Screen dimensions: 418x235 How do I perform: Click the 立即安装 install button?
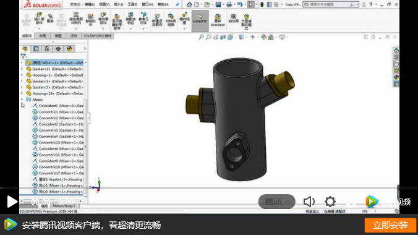pyautogui.click(x=390, y=225)
